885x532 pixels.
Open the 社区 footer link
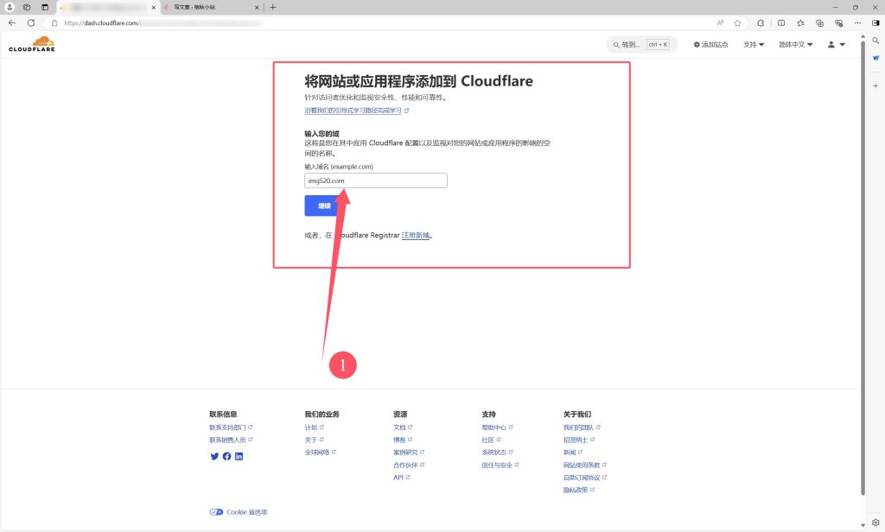coord(491,440)
